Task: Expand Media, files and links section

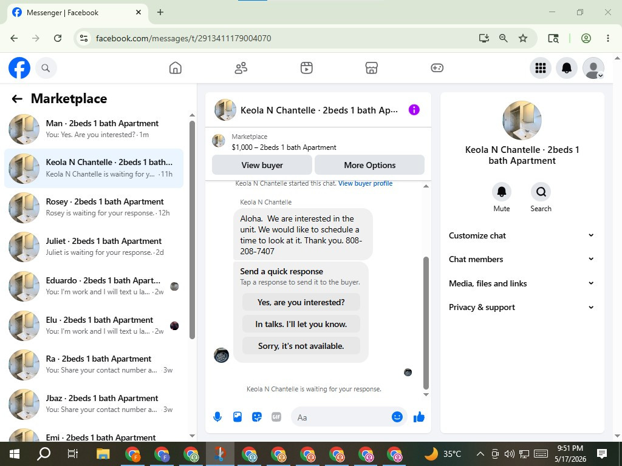Action: coord(522,283)
